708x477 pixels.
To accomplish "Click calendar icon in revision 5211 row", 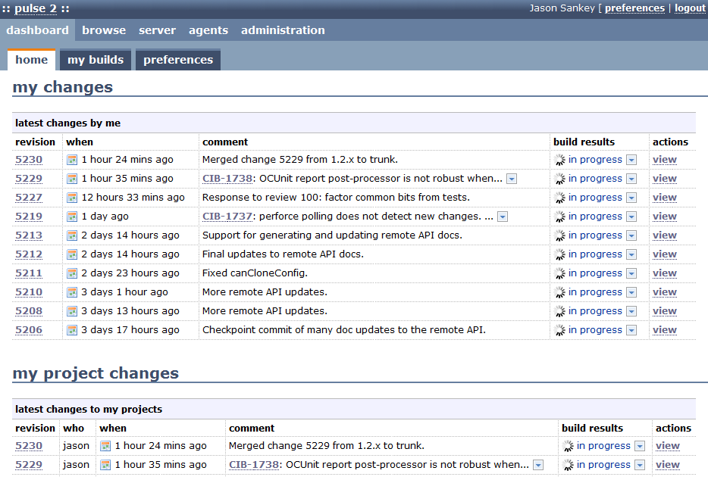I will click(x=72, y=273).
